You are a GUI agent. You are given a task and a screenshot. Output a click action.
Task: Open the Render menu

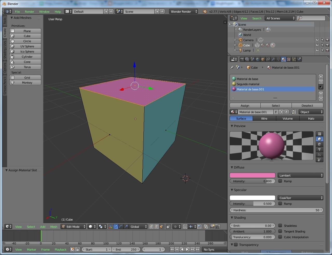point(29,12)
